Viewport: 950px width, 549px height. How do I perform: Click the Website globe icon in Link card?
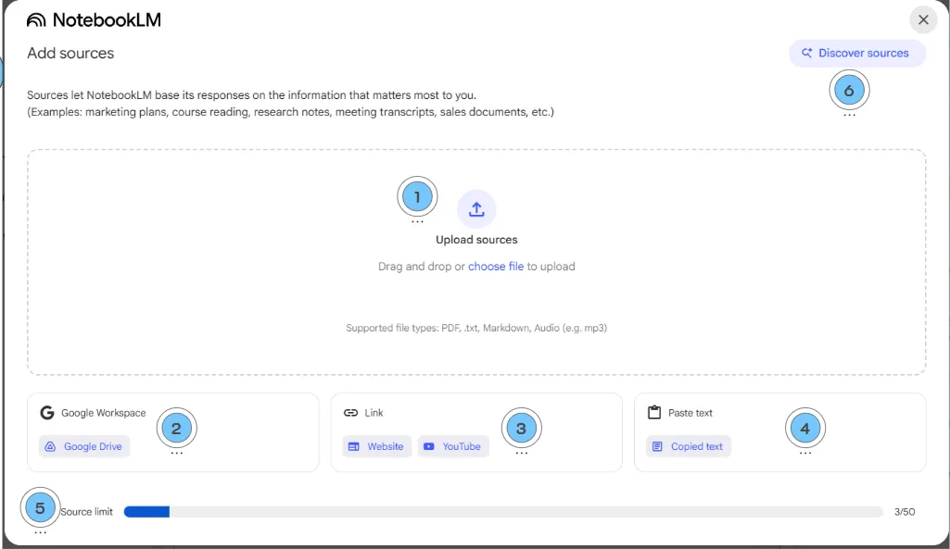(354, 446)
